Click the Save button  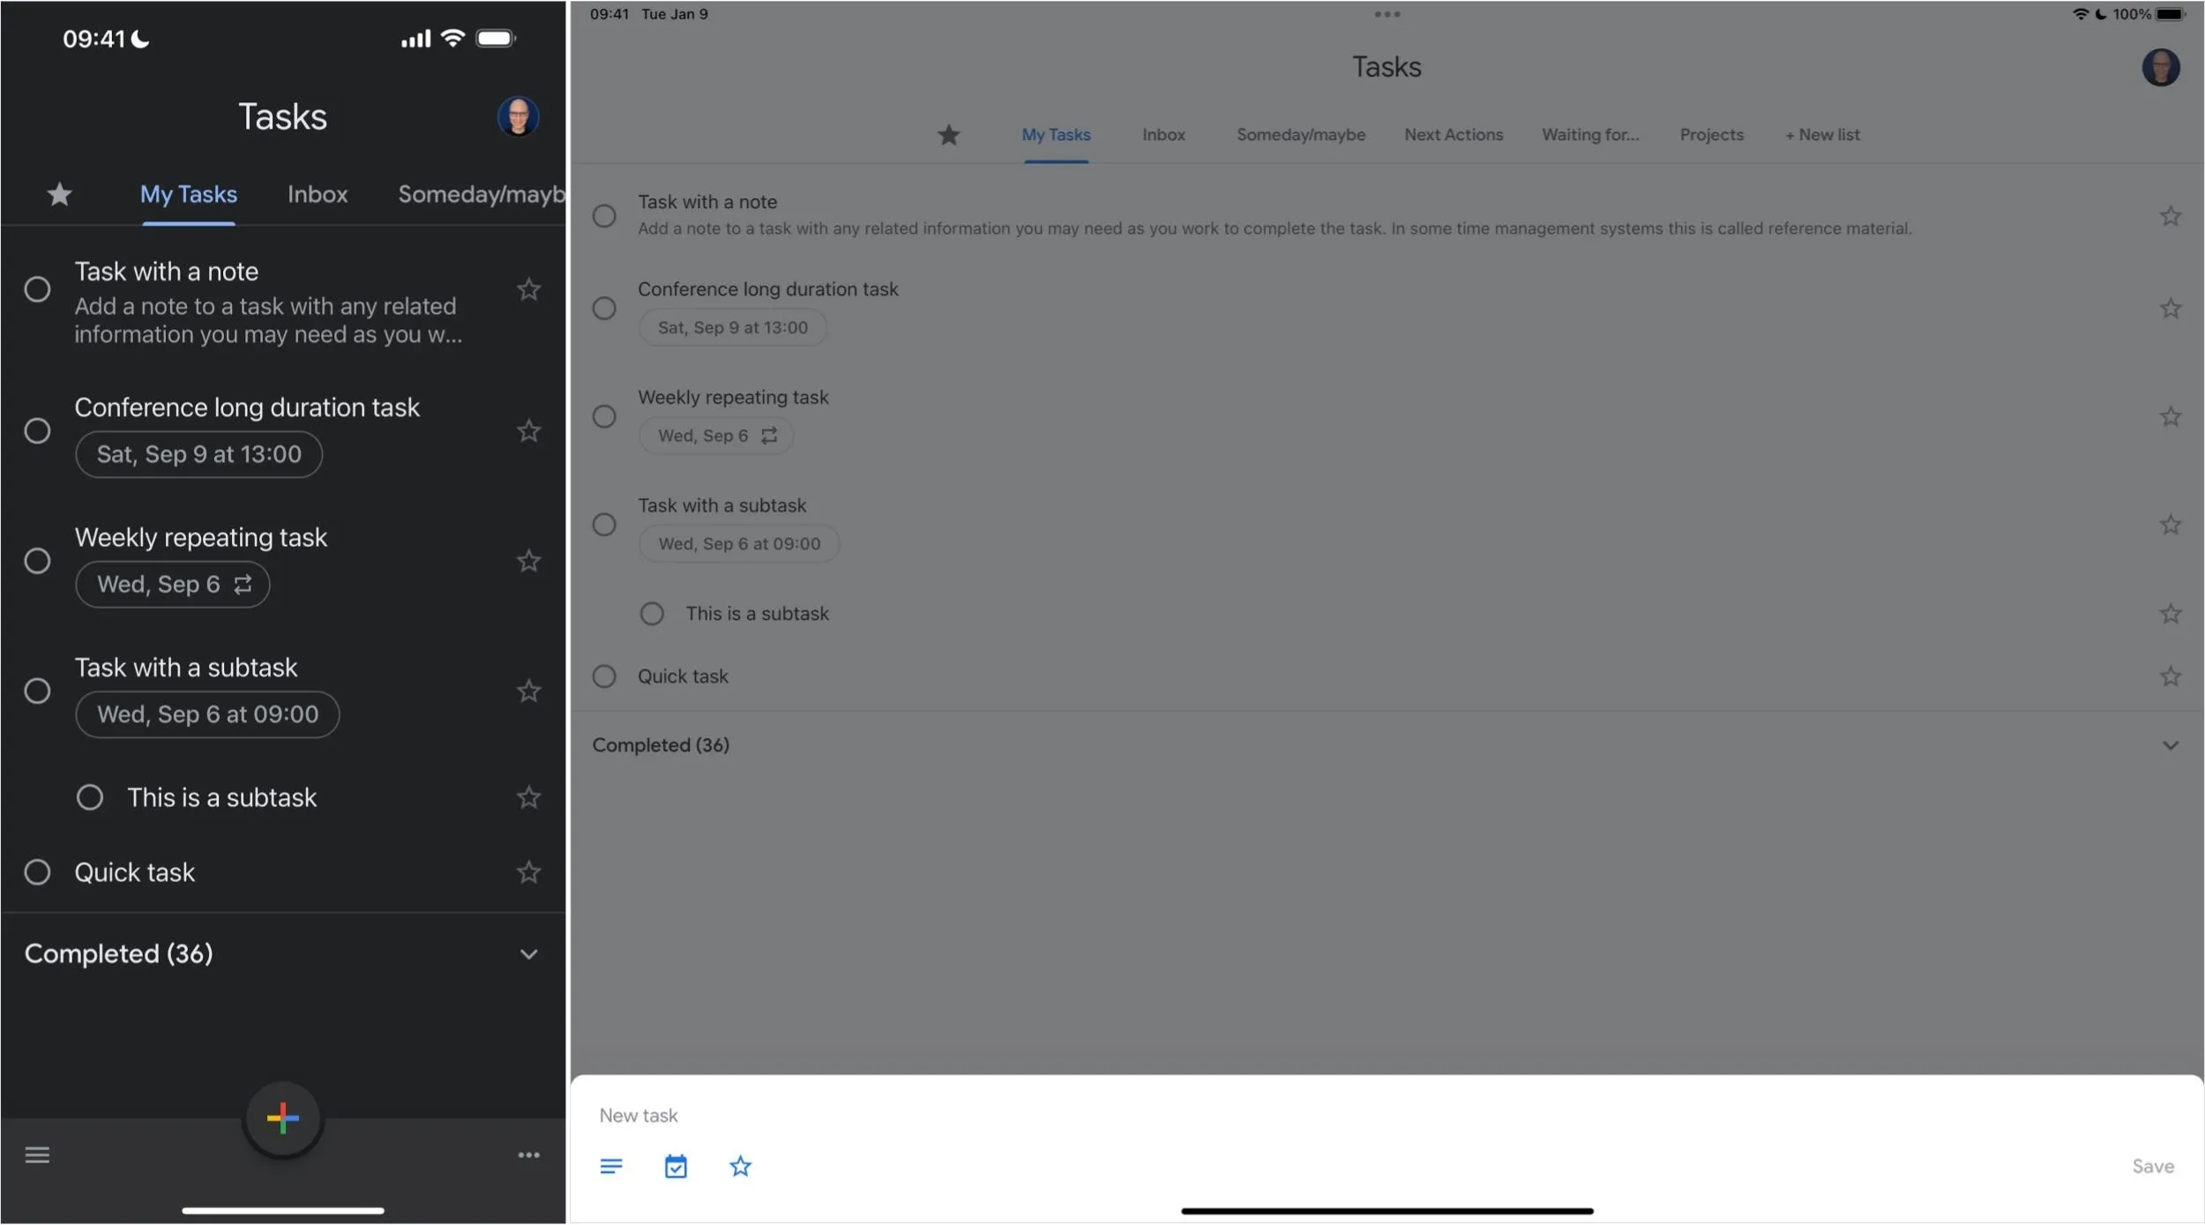coord(2153,1166)
